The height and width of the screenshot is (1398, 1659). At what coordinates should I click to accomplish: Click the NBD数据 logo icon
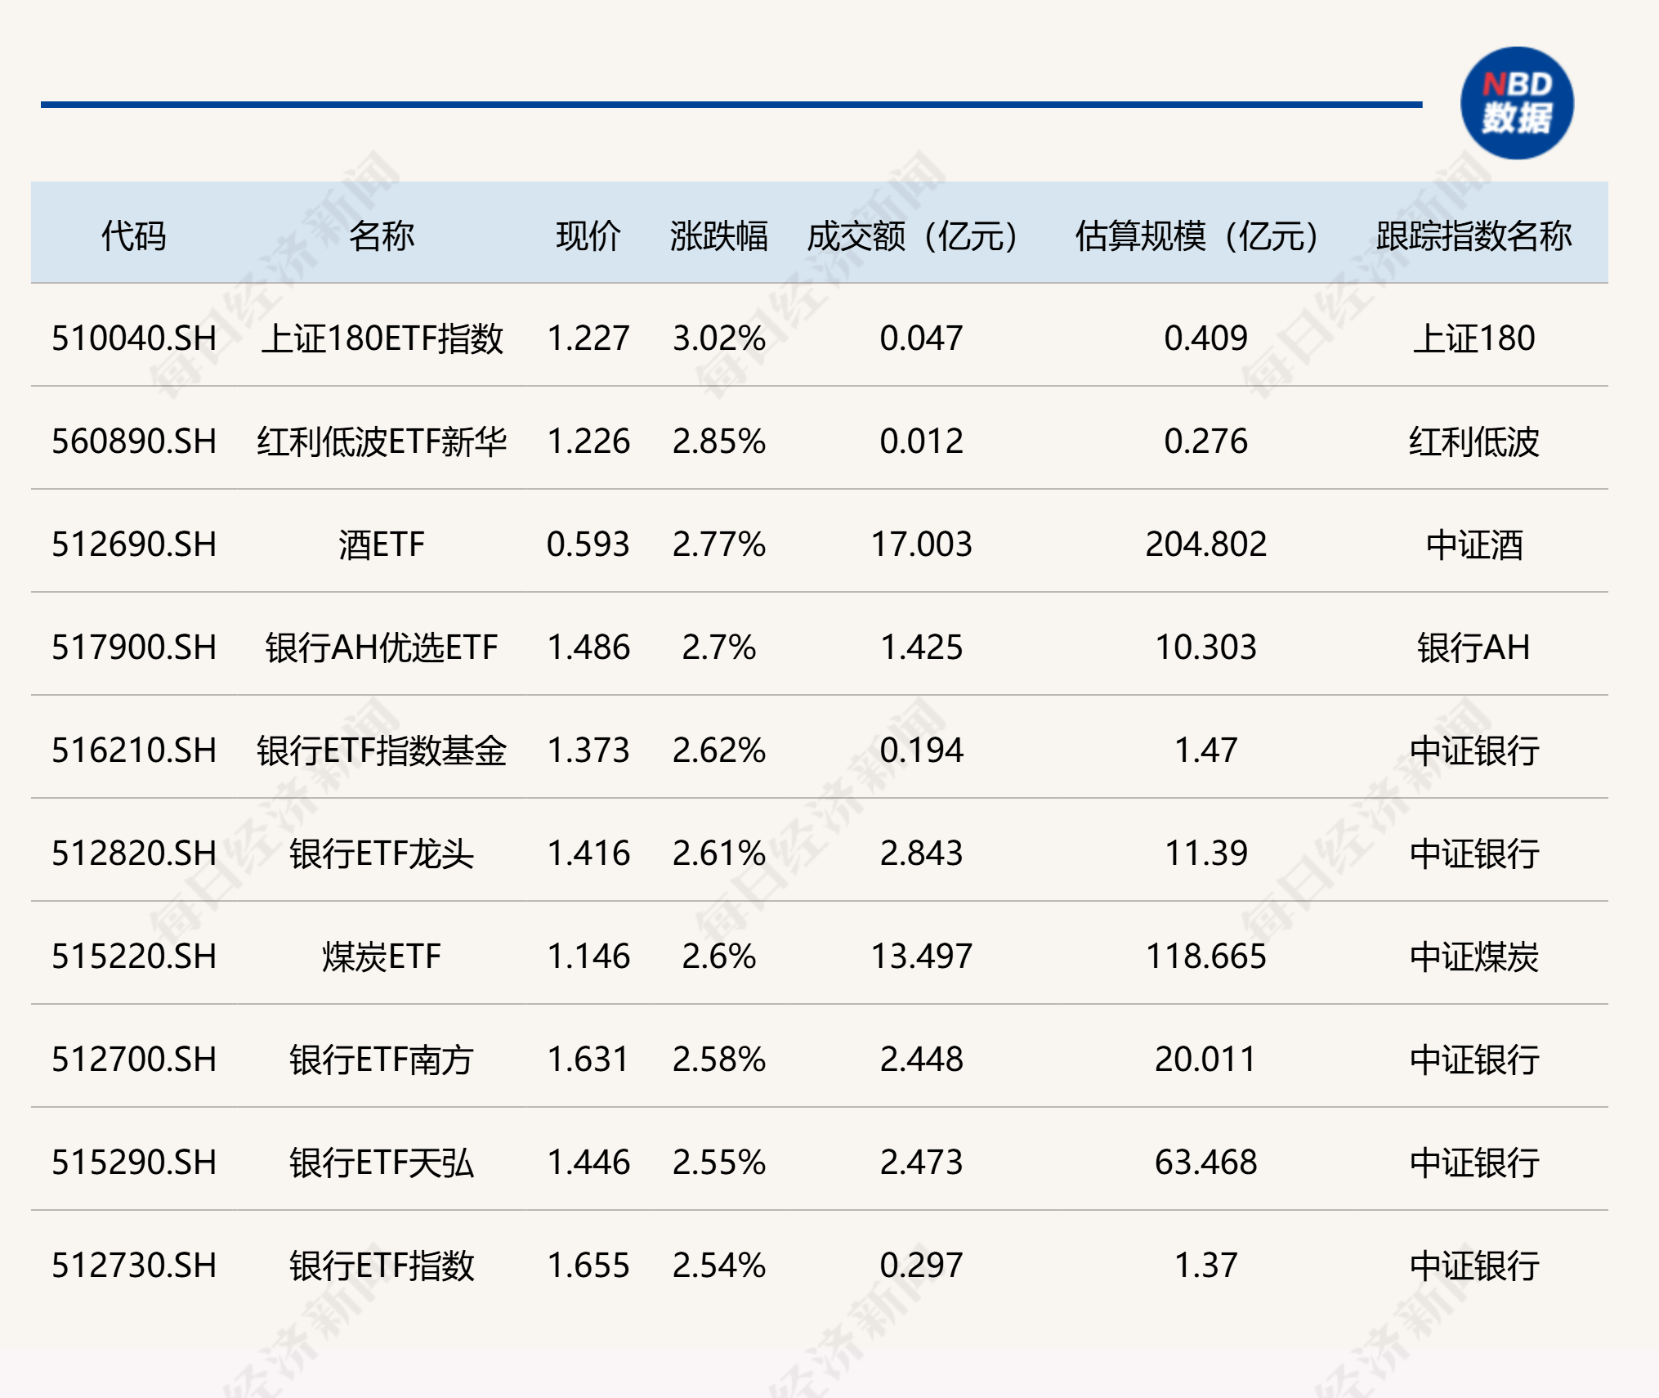1516,104
